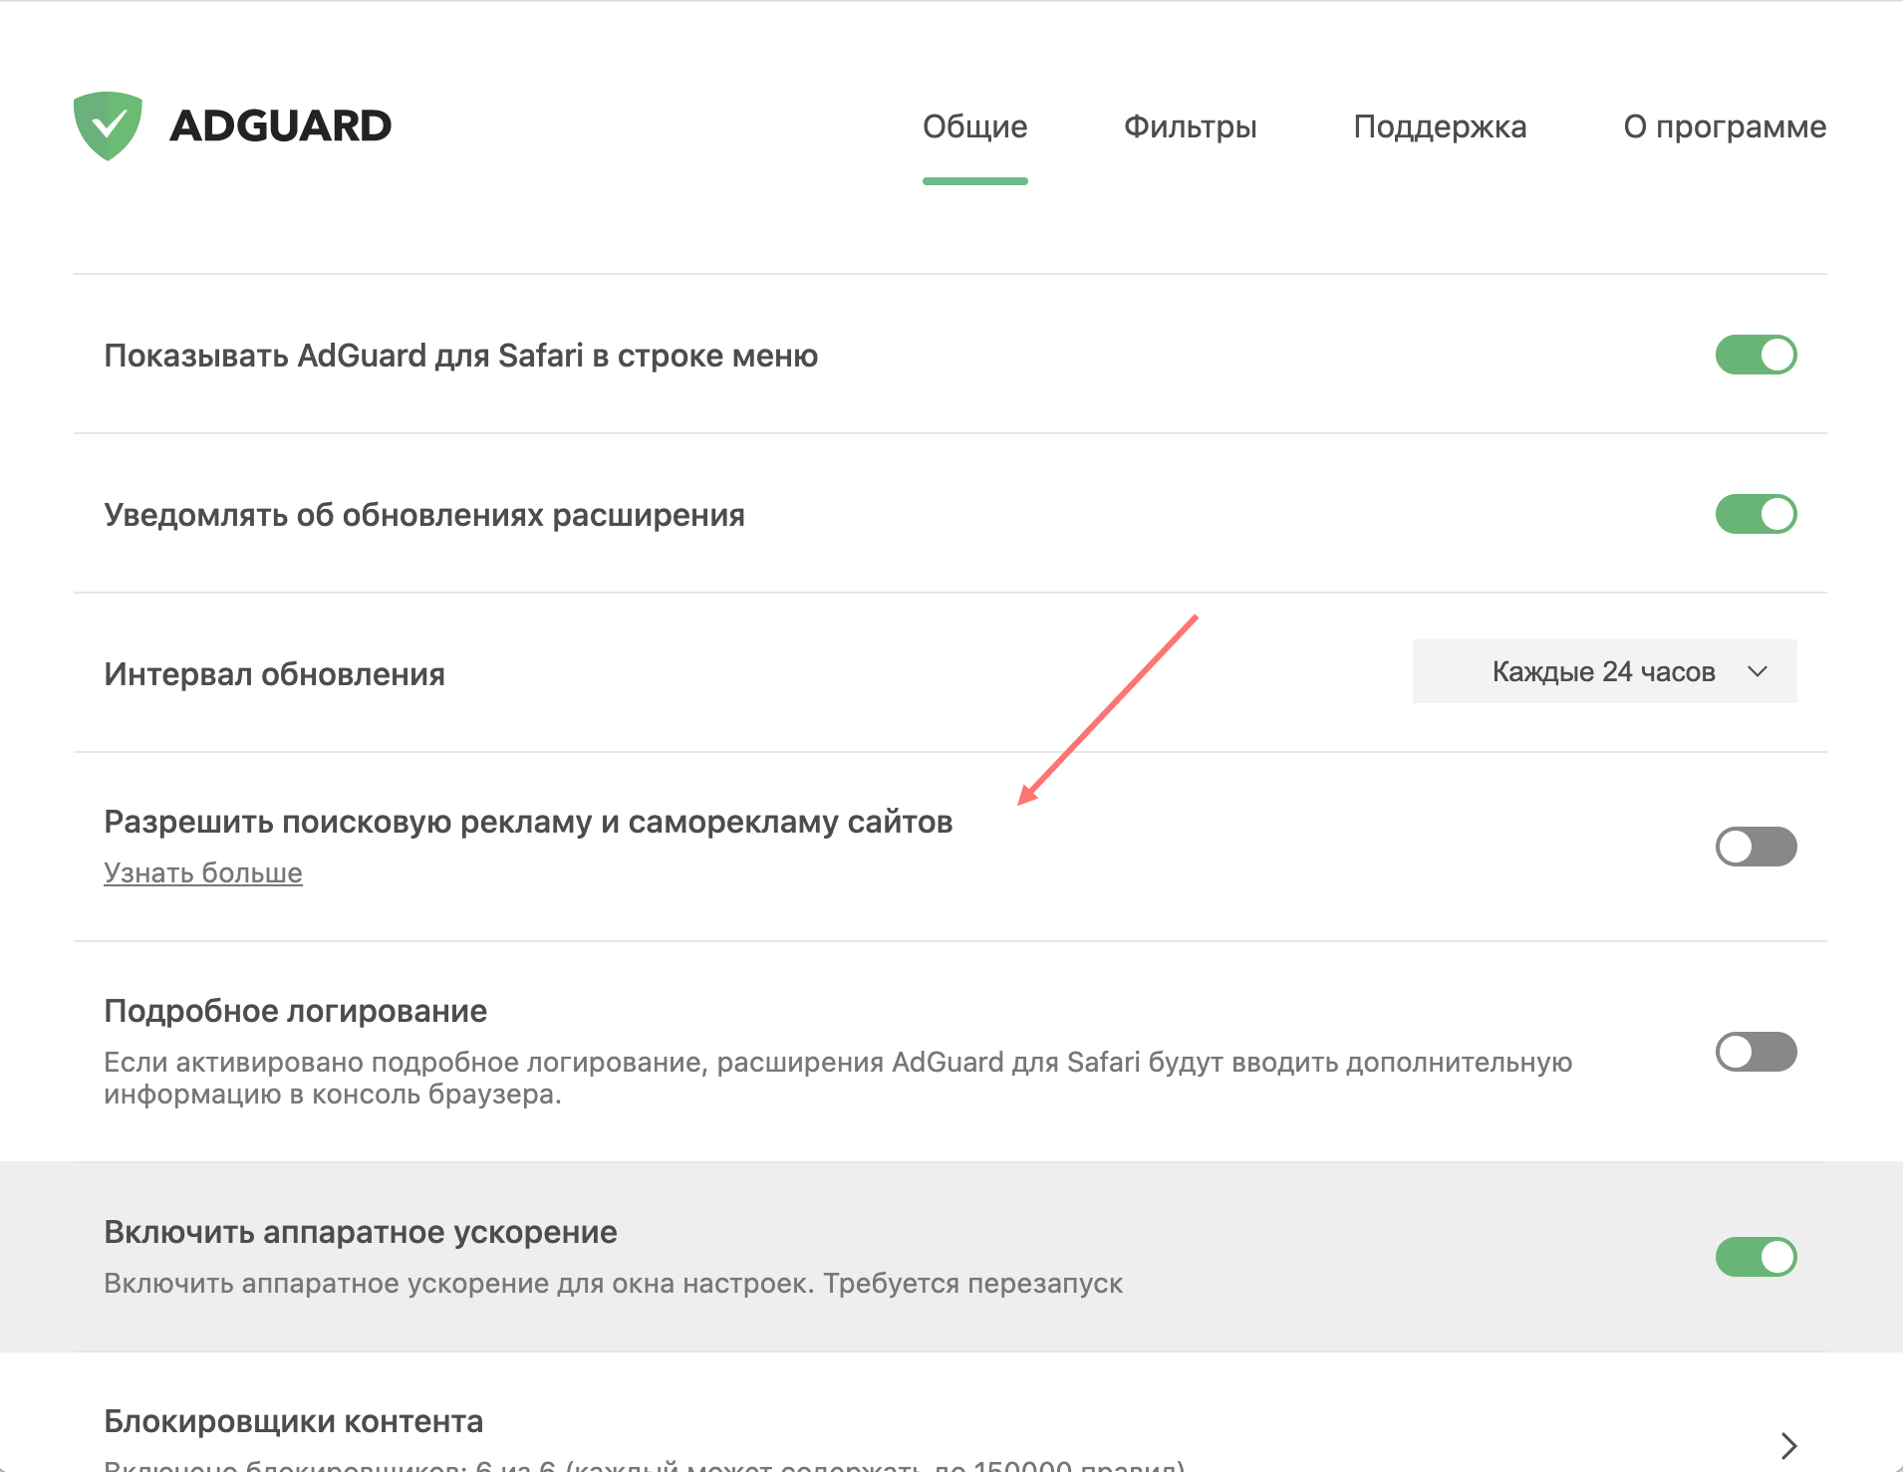This screenshot has width=1903, height=1472.
Task: Enable the Подробное логирование toggle
Action: coord(1756,1053)
